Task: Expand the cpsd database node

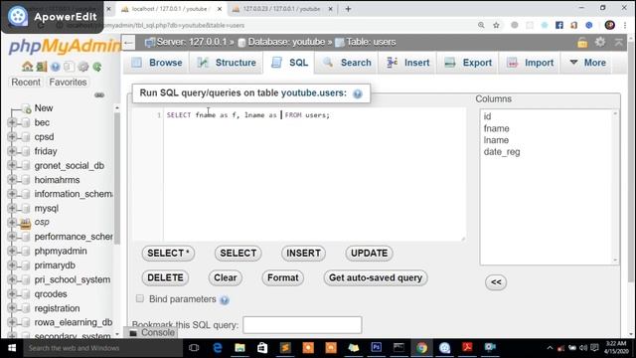Action: click(x=12, y=137)
